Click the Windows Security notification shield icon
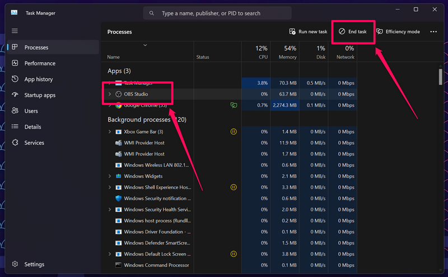Image resolution: width=448 pixels, height=277 pixels. [119, 199]
